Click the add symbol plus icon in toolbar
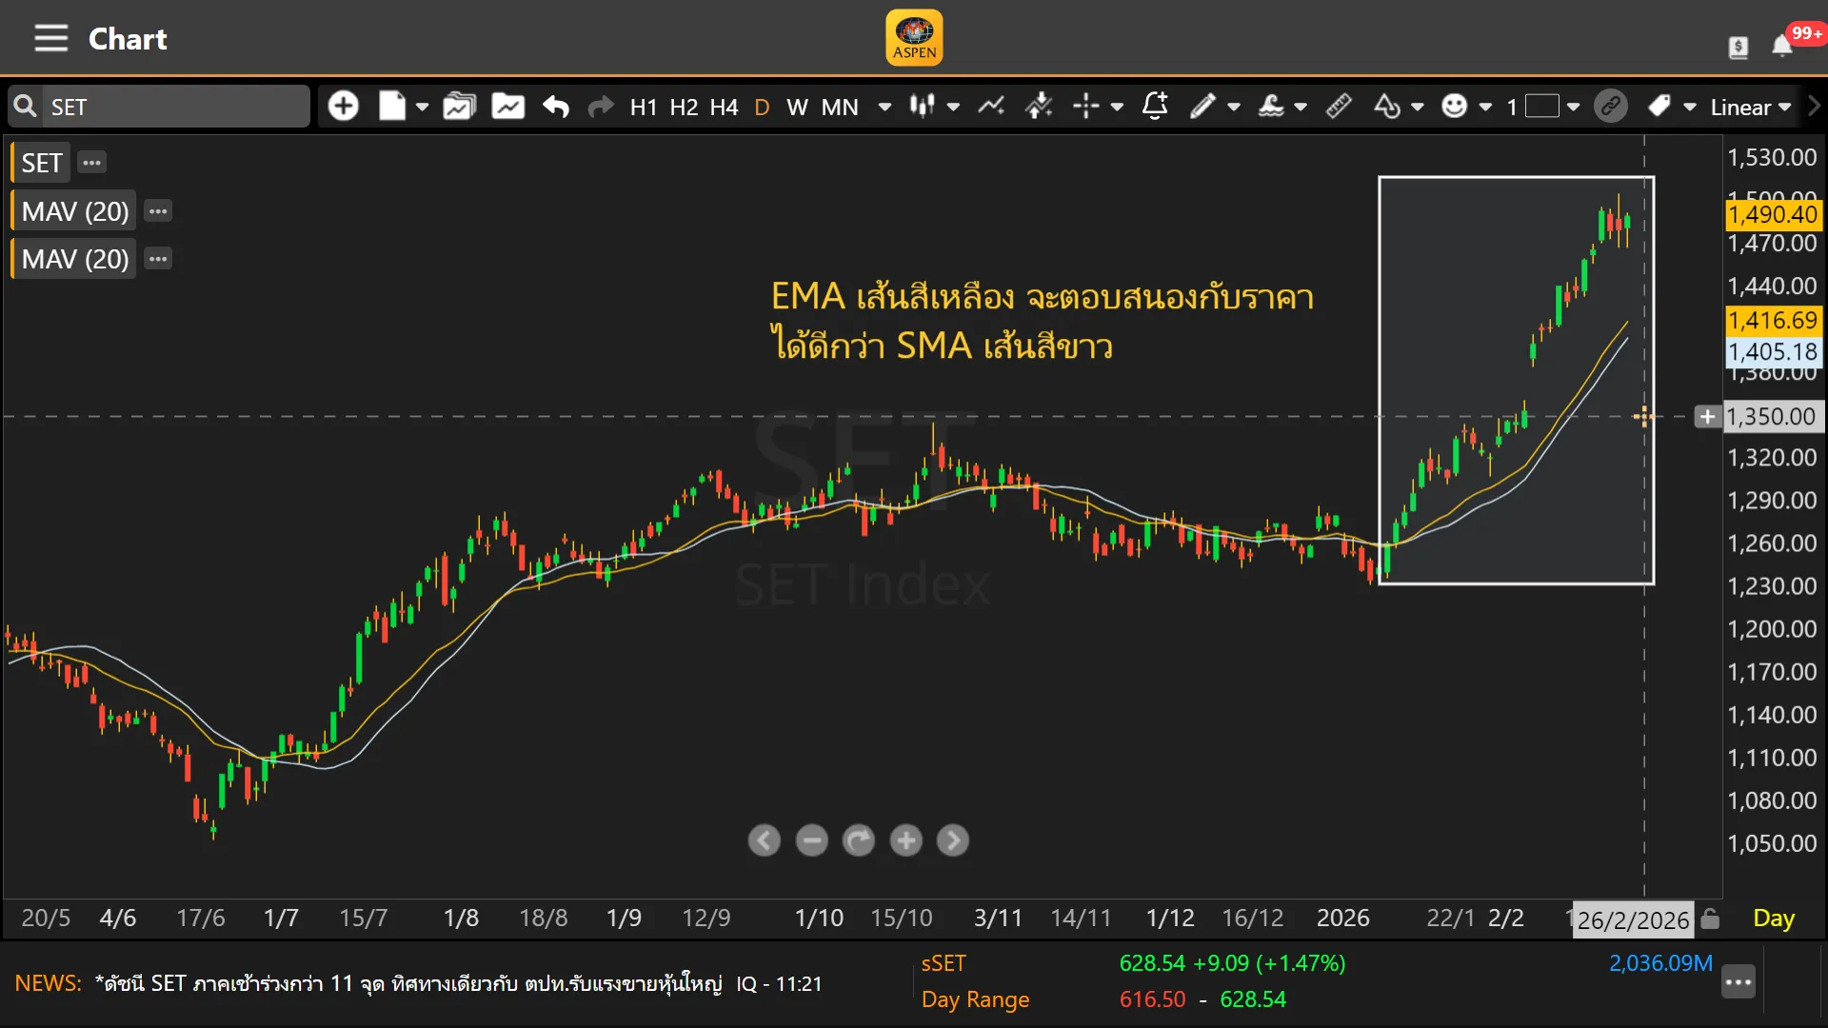Screen dimensions: 1828x1028 pyautogui.click(x=343, y=106)
